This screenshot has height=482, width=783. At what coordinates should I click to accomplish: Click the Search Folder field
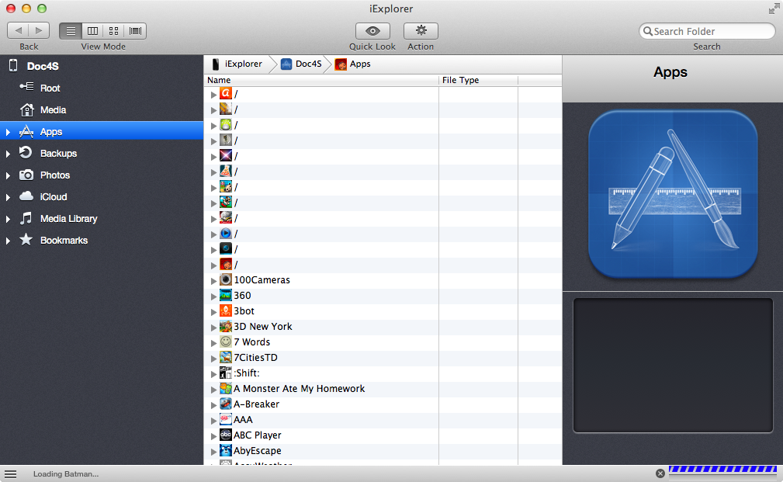tap(710, 31)
